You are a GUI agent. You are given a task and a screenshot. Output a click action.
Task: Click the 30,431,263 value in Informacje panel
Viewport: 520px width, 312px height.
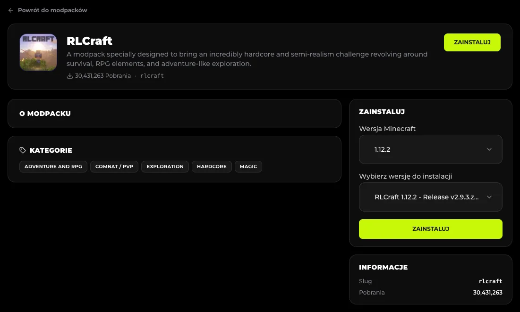click(x=487, y=293)
